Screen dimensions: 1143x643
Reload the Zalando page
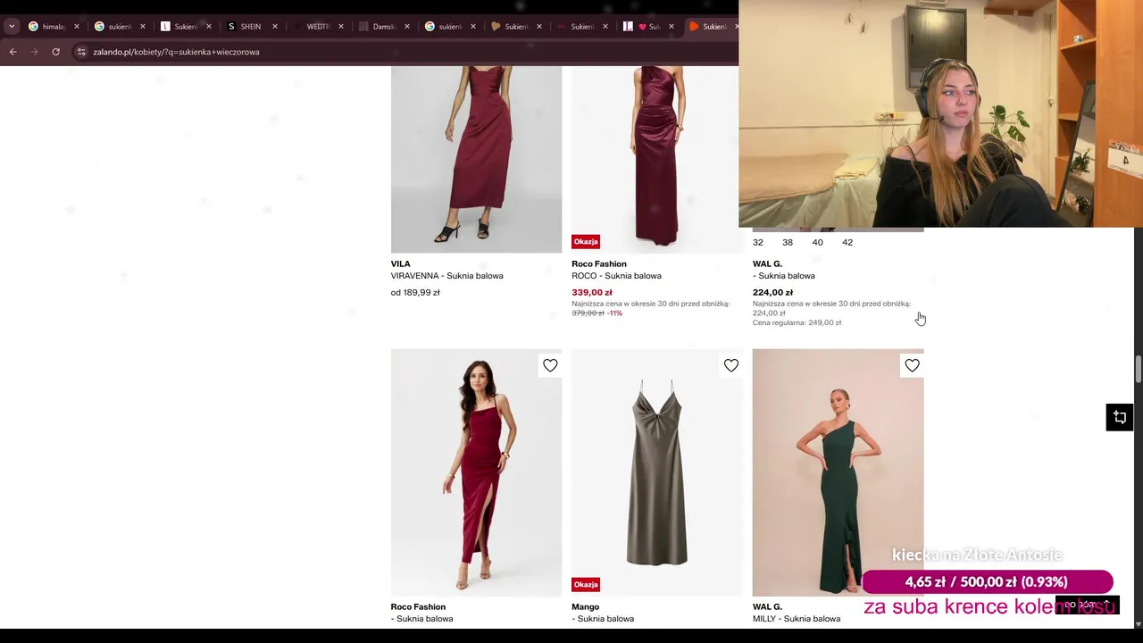point(55,52)
